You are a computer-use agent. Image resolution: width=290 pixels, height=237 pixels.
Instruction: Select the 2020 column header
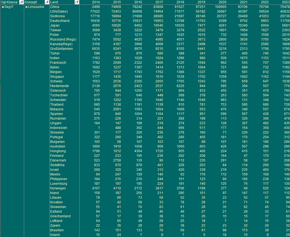click(222, 2)
